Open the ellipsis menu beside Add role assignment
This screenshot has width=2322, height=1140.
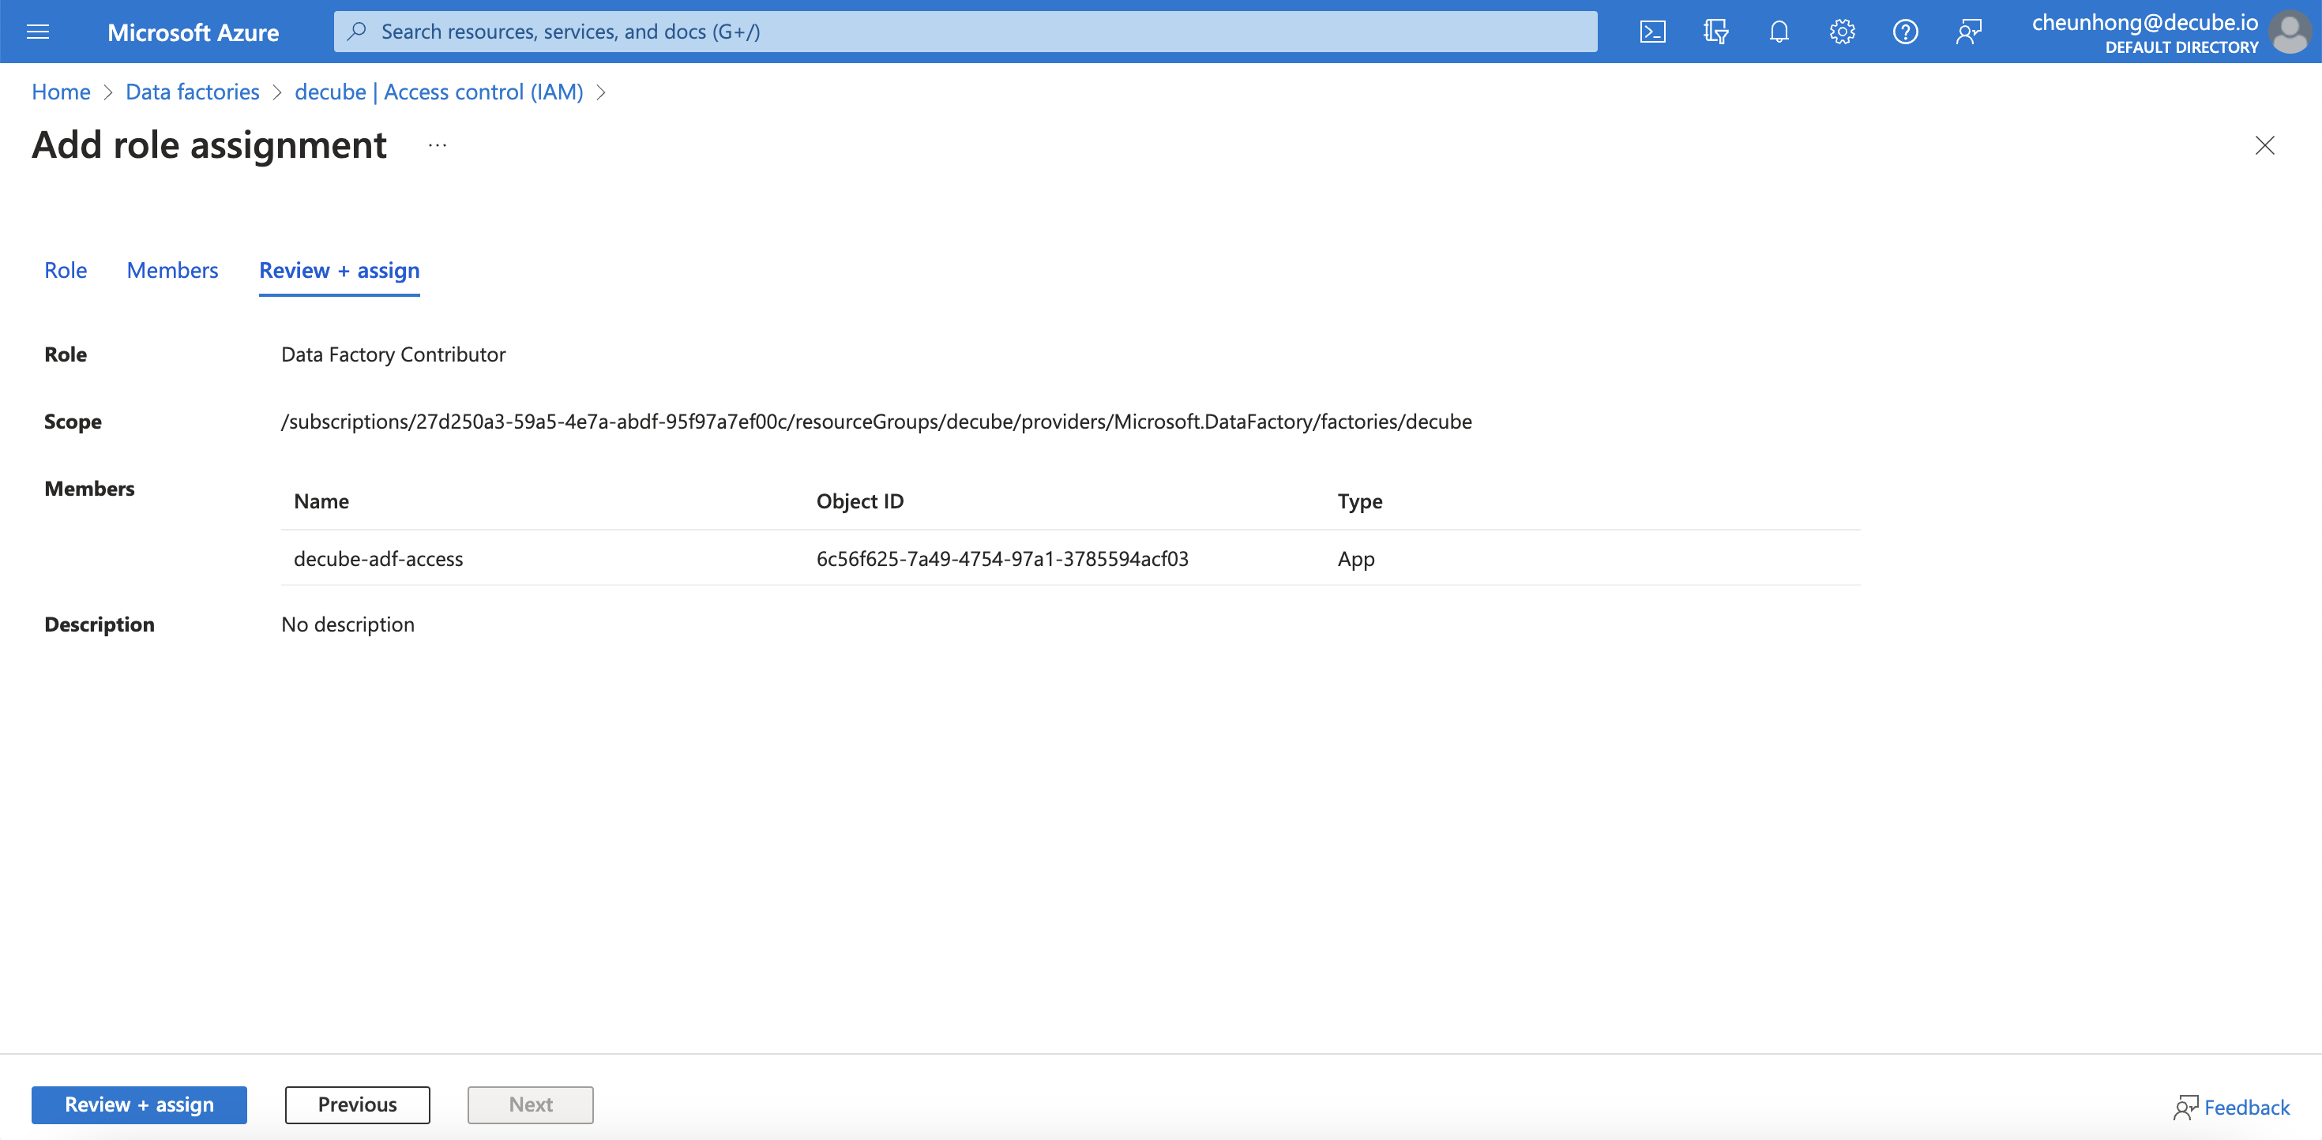[438, 146]
